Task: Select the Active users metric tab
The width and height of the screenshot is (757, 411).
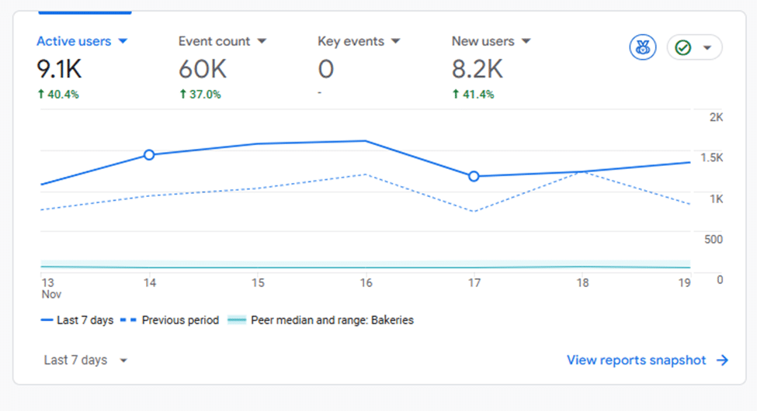Action: [74, 41]
